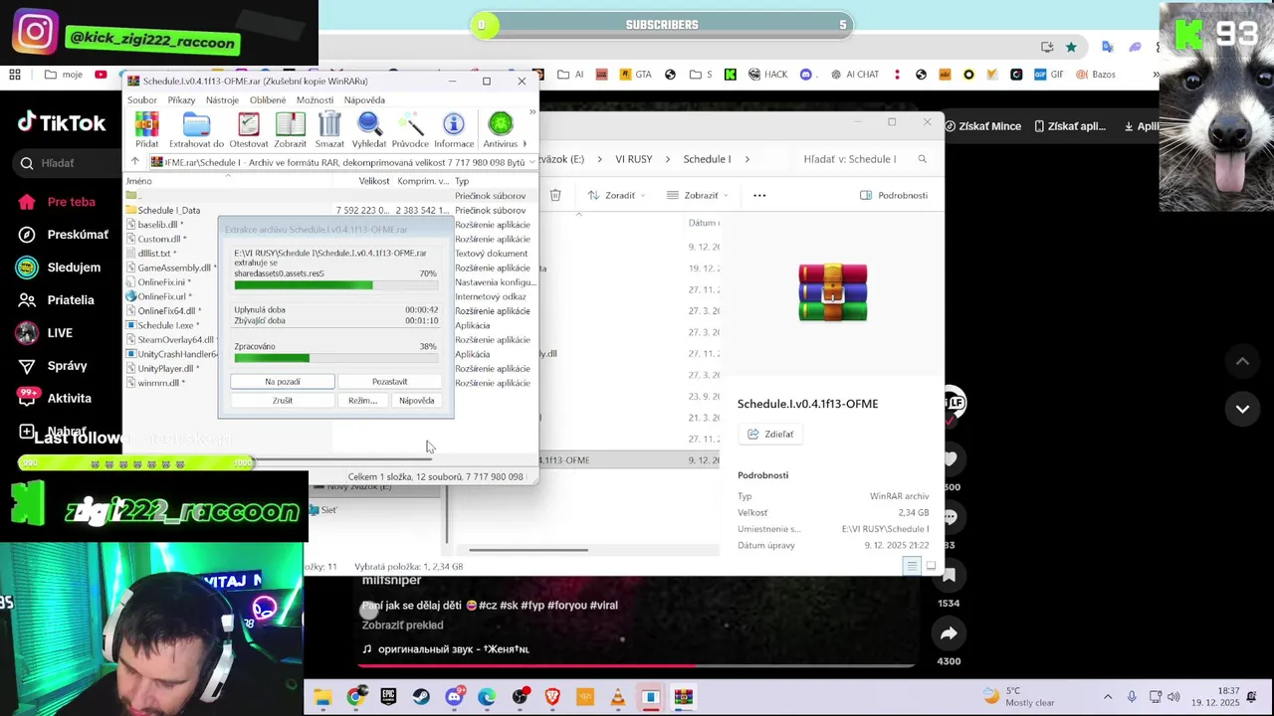Viewport: 1274px width, 716px height.
Task: Sort by the Velikost column header
Action: point(374,181)
